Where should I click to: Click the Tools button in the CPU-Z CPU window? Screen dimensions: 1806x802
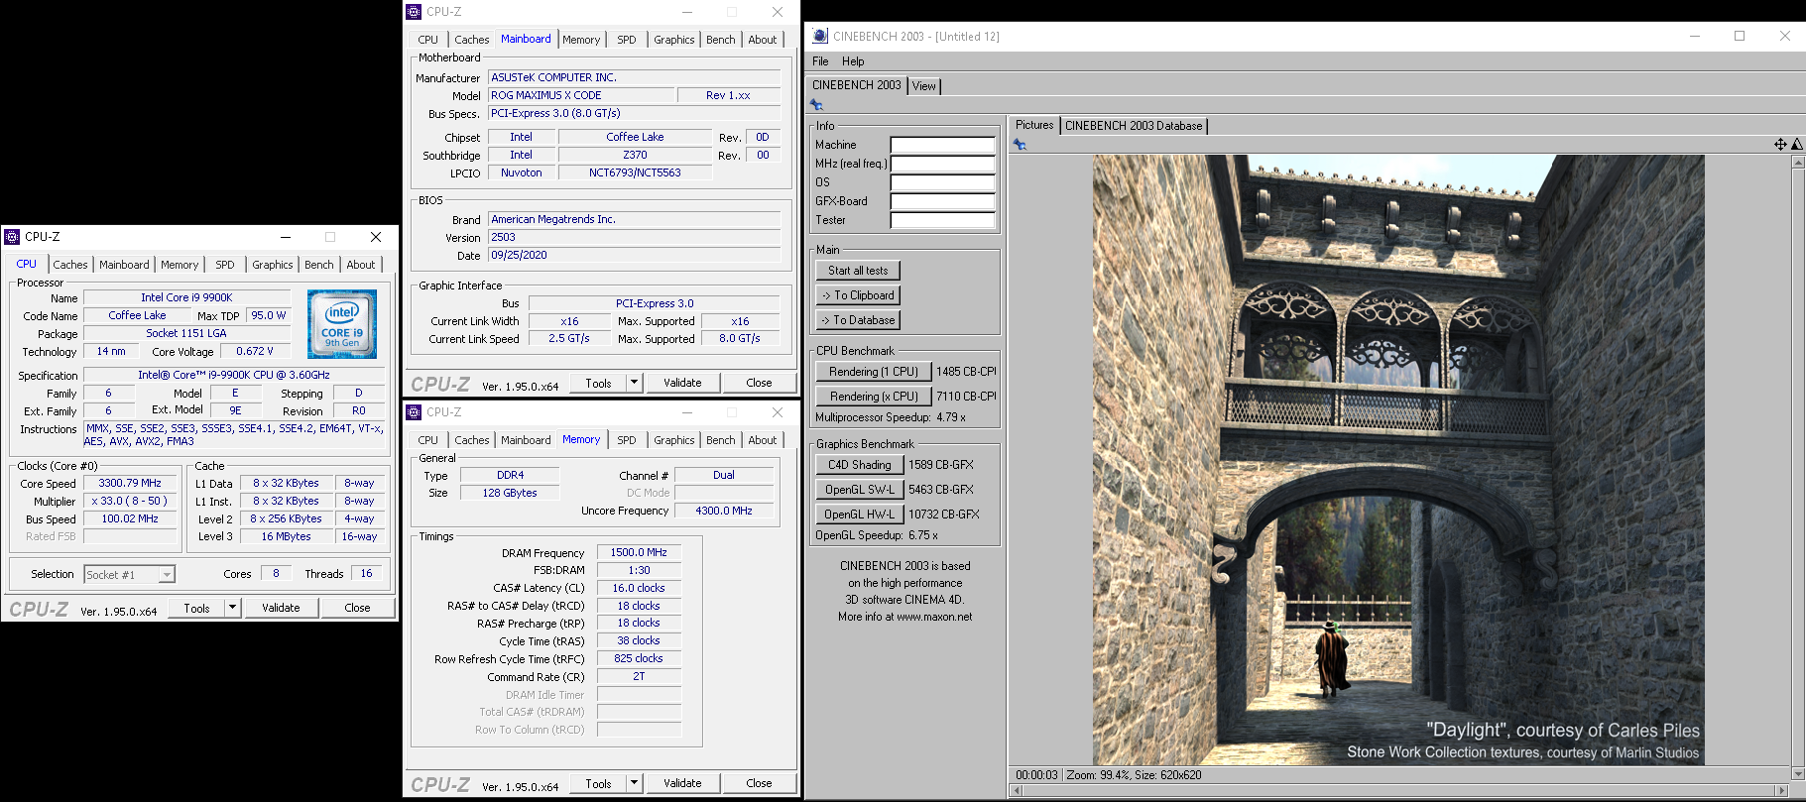(x=197, y=608)
